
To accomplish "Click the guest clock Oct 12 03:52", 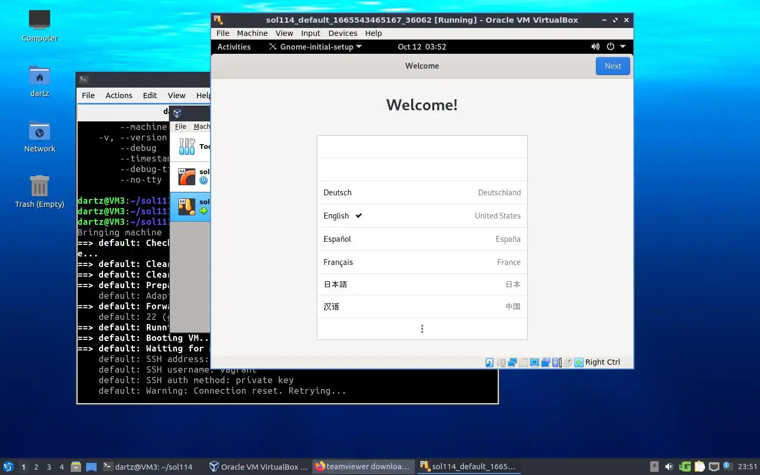I will pyautogui.click(x=422, y=46).
